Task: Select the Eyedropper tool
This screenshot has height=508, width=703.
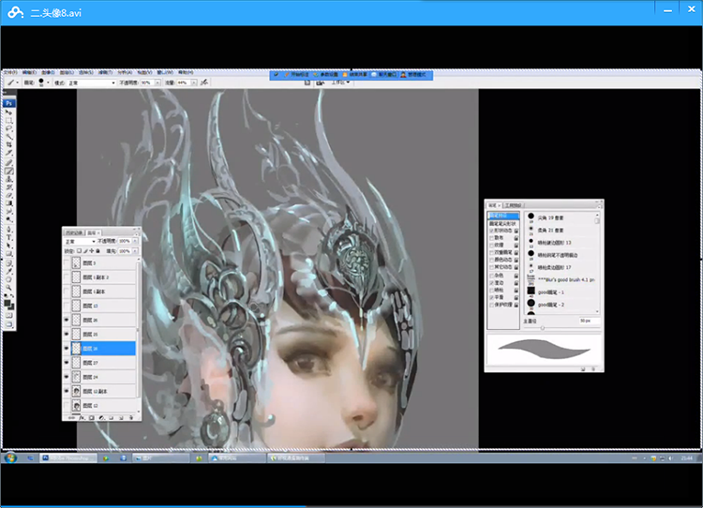Action: (9, 271)
